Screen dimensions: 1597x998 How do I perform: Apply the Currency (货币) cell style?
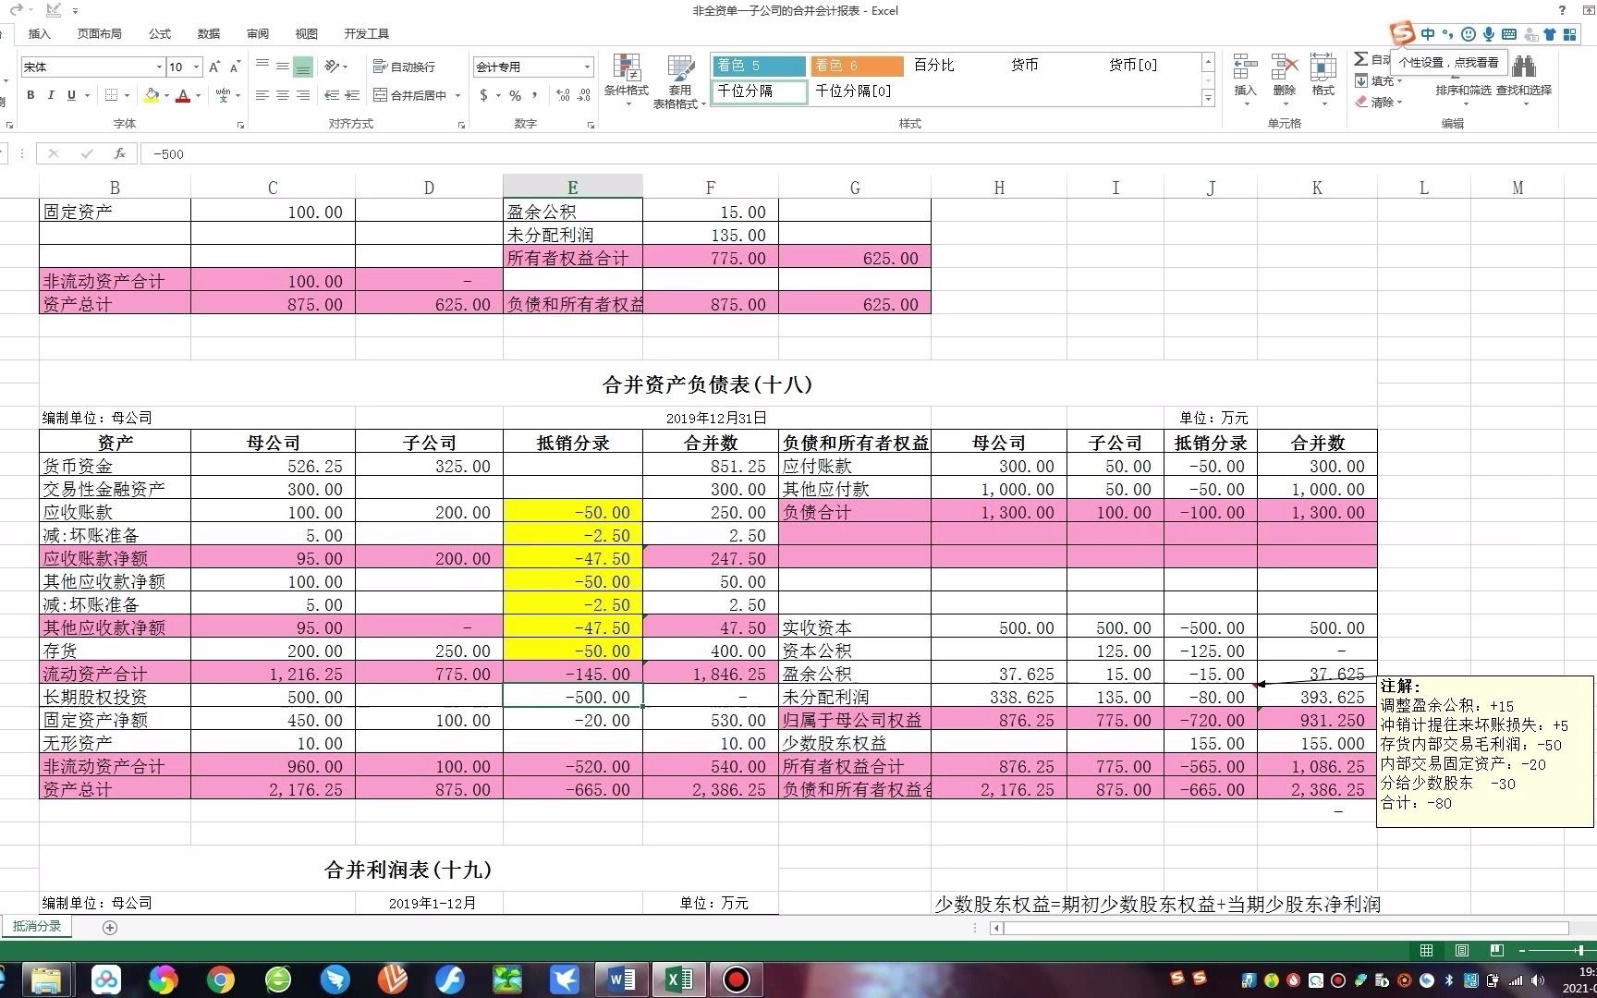pyautogui.click(x=1024, y=65)
